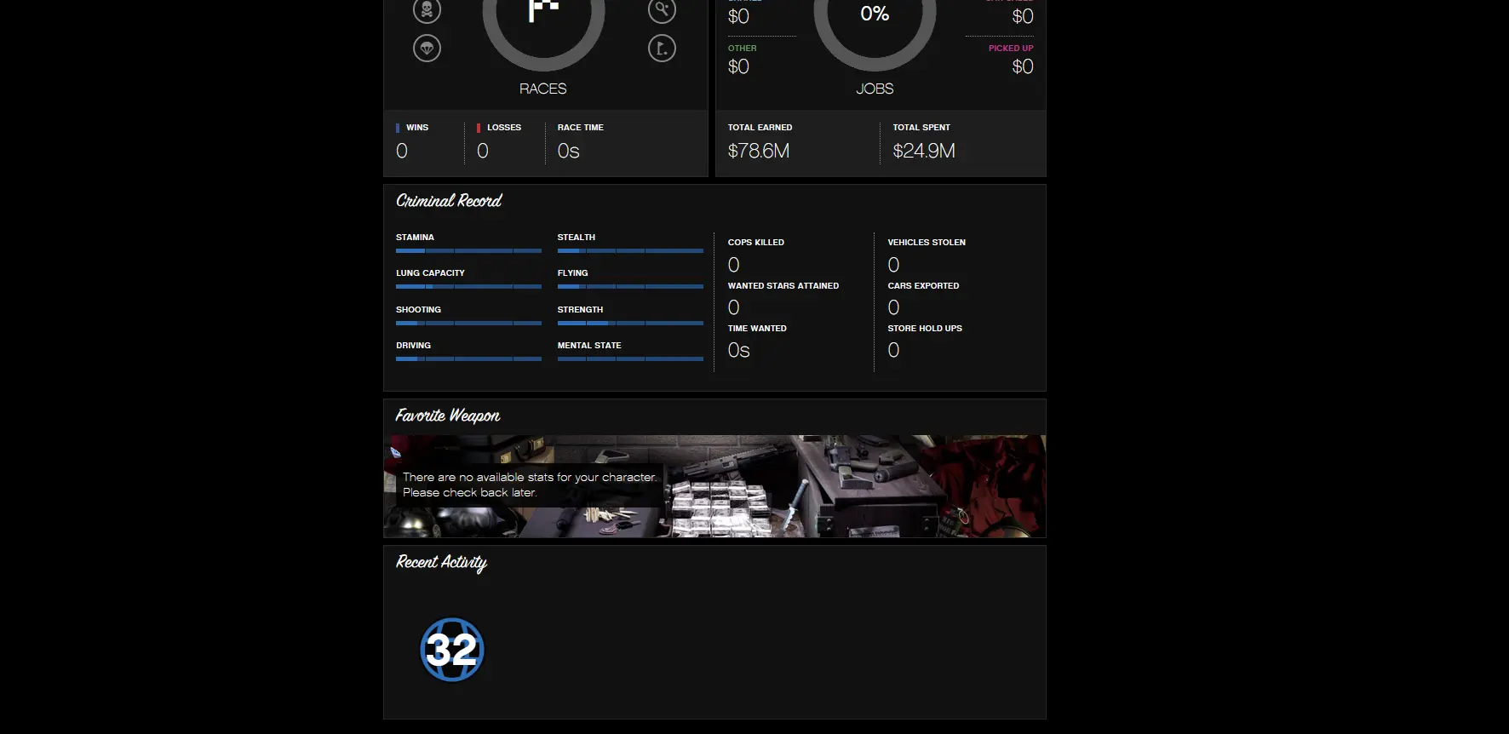
Task: Click the Stealth stat bar
Action: click(630, 250)
